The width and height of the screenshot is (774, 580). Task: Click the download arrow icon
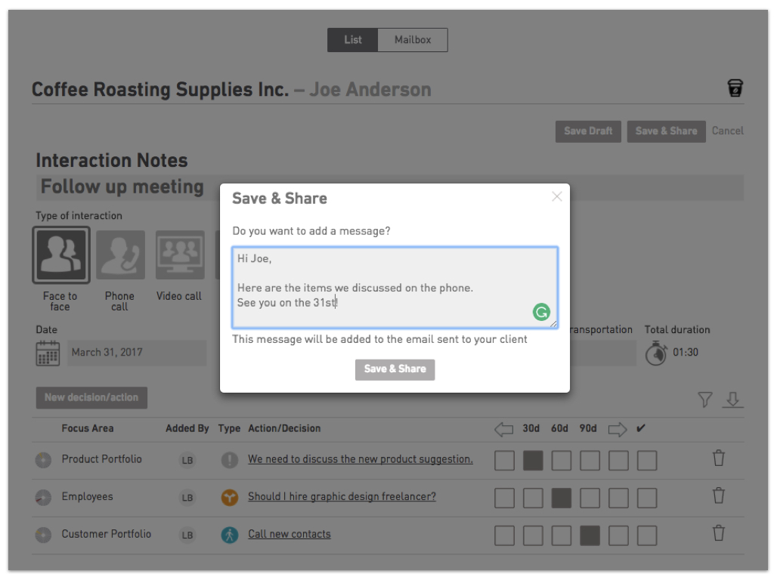coord(732,399)
